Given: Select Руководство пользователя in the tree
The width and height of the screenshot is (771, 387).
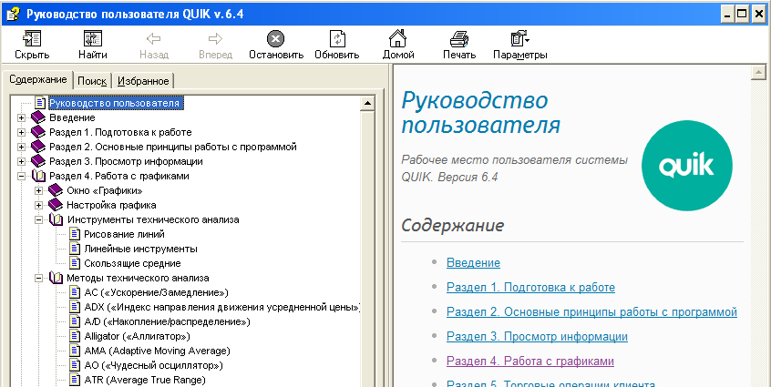Looking at the screenshot, I should coord(117,103).
